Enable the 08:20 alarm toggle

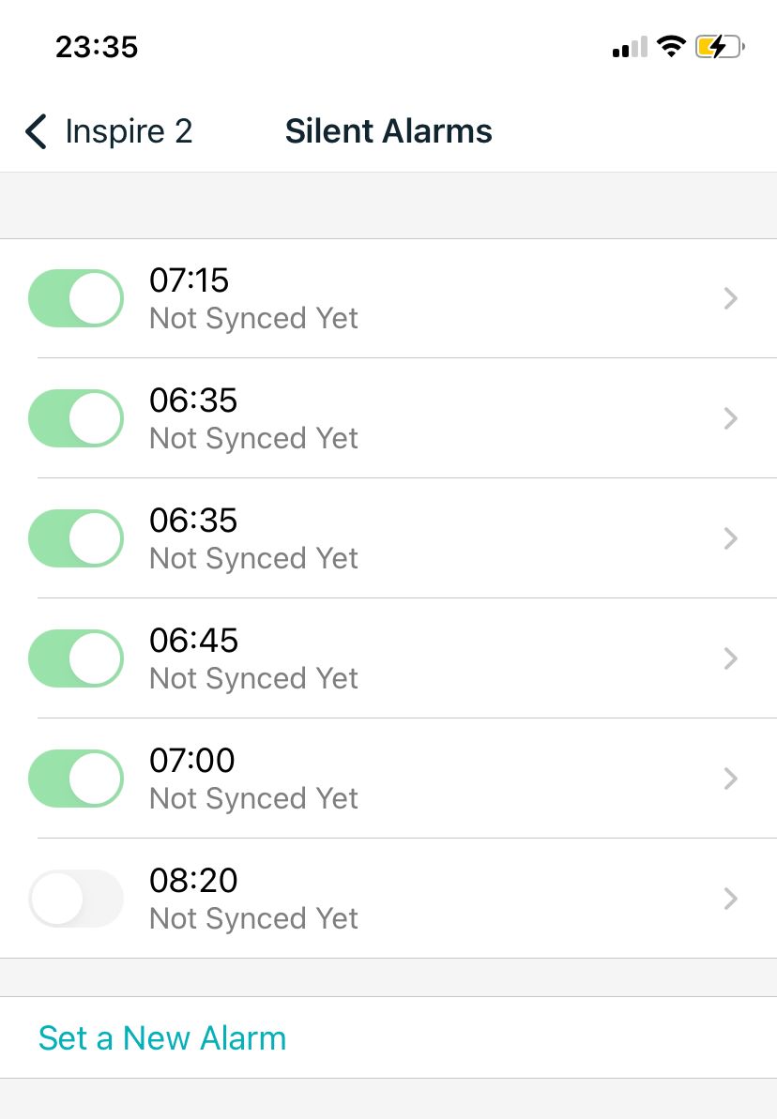coord(76,899)
